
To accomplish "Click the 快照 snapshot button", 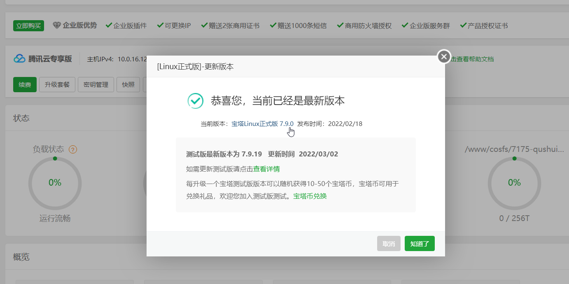I will tap(128, 84).
